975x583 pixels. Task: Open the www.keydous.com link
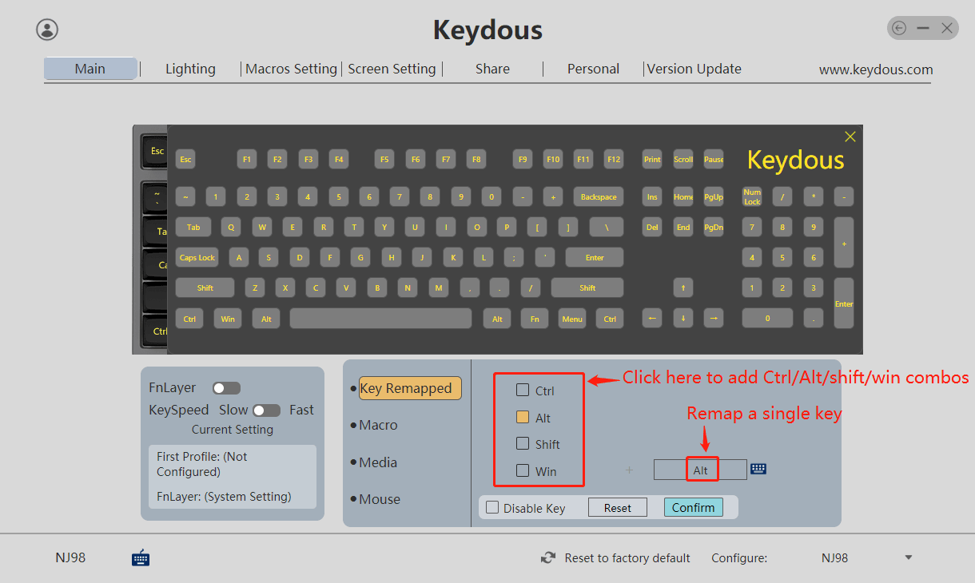(x=876, y=69)
